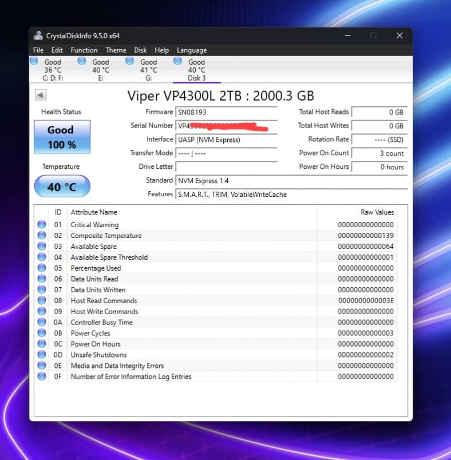Click the blue orb next to Unsafe Shutdowns
This screenshot has height=460, width=451.
pyautogui.click(x=42, y=355)
